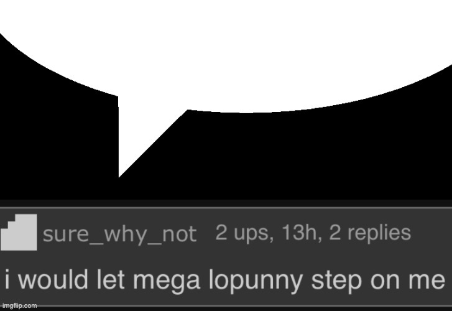Click the imgflip.com watermark

(20, 306)
